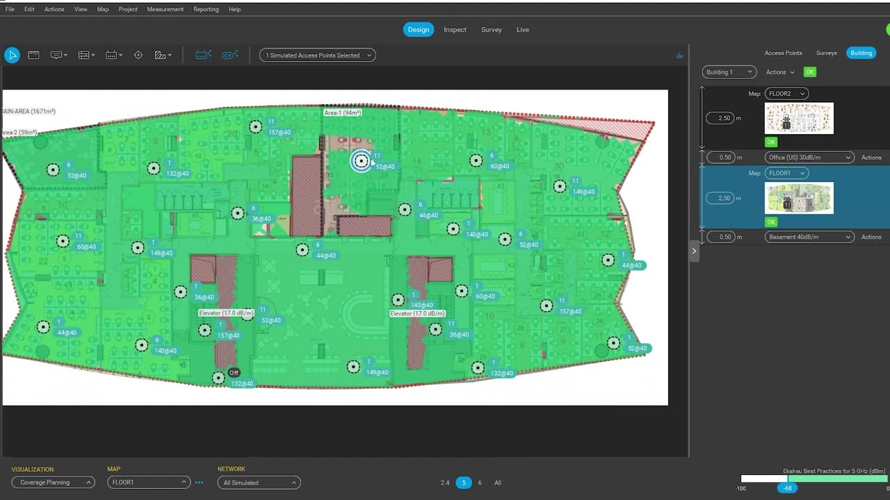Viewport: 890px width, 500px height.
Task: Edit the FLOOR2 height 2.50 field
Action: point(720,118)
